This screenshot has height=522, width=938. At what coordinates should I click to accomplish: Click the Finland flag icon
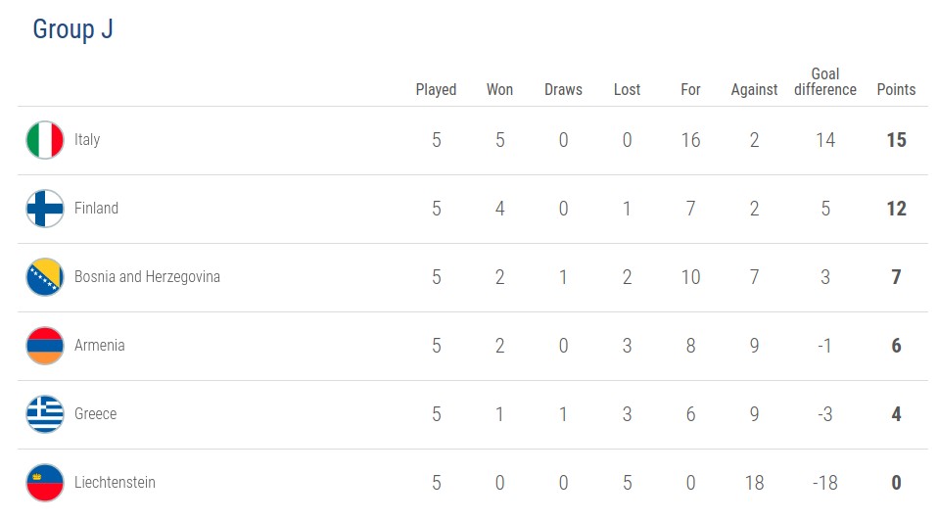point(45,209)
